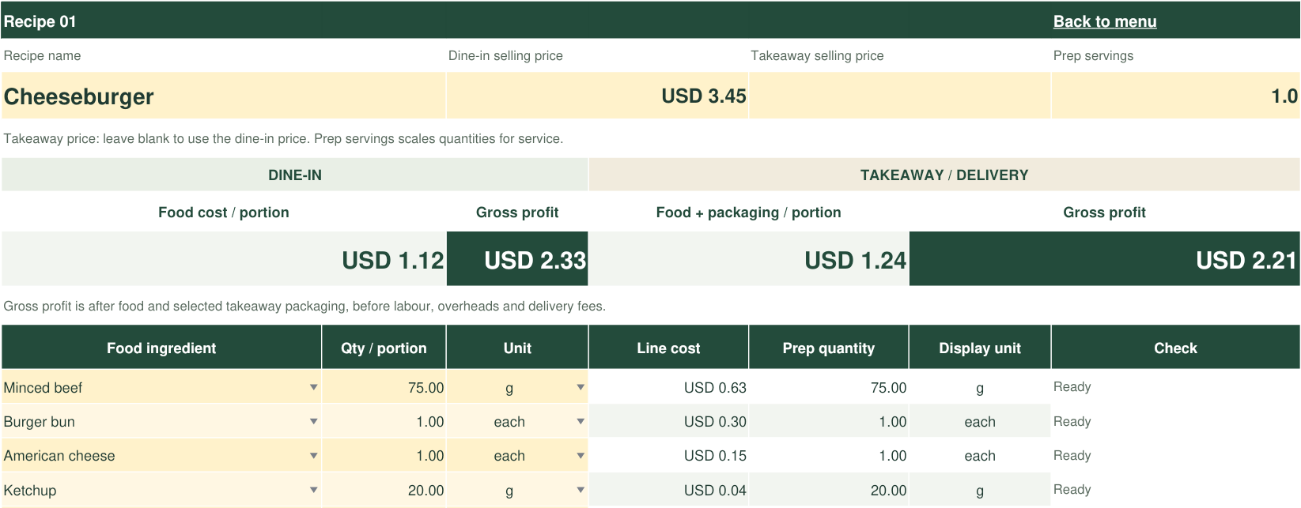The height and width of the screenshot is (508, 1301).
Task: Select the Dine-in selling price label
Action: 505,55
